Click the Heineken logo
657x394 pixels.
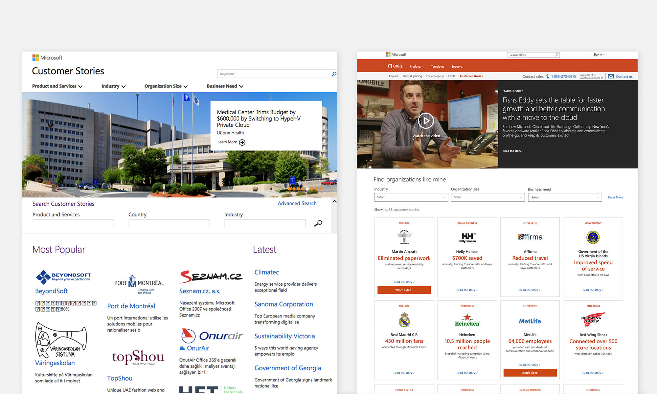click(x=467, y=320)
